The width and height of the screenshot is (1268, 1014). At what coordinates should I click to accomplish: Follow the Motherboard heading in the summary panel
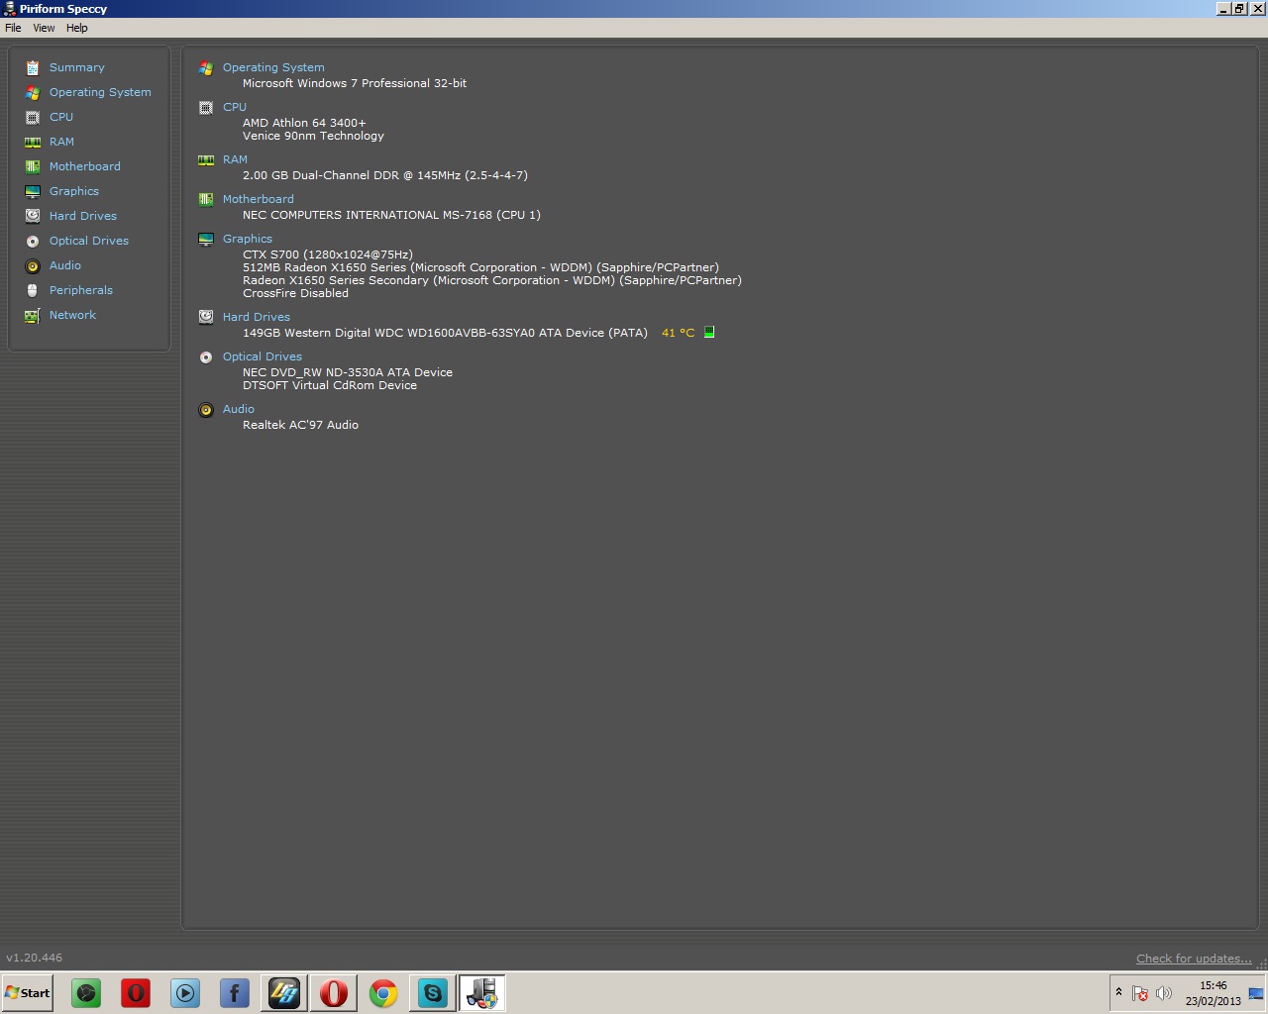tap(258, 199)
